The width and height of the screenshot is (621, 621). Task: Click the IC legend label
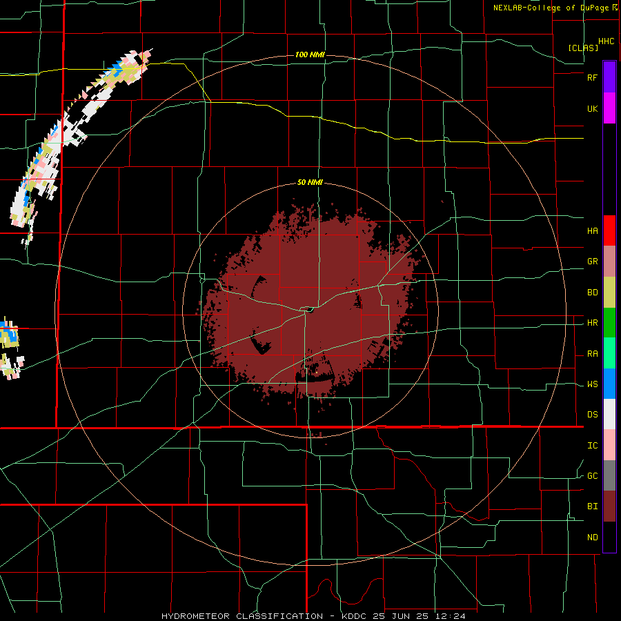[592, 446]
